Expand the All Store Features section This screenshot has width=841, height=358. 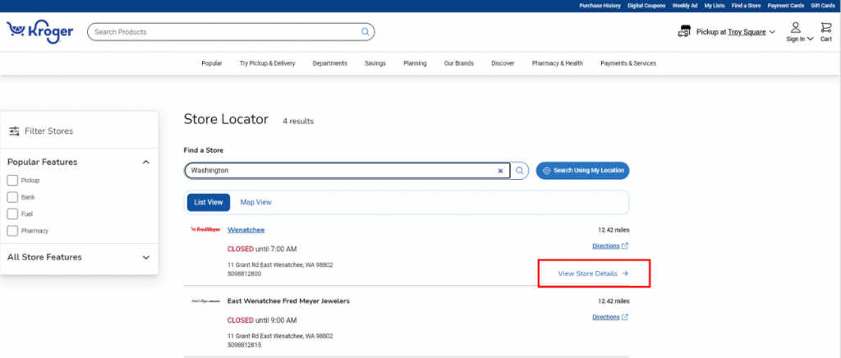pyautogui.click(x=146, y=257)
